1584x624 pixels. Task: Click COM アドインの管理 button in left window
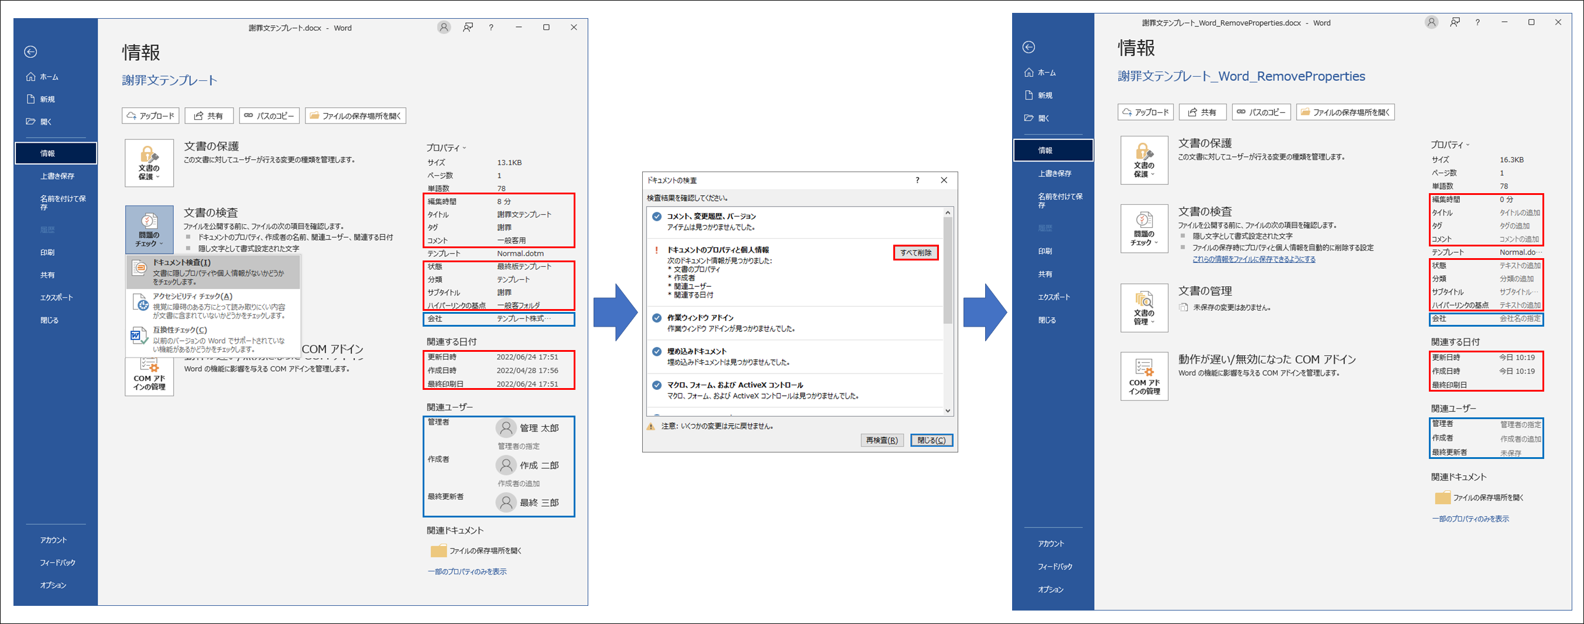pyautogui.click(x=149, y=378)
